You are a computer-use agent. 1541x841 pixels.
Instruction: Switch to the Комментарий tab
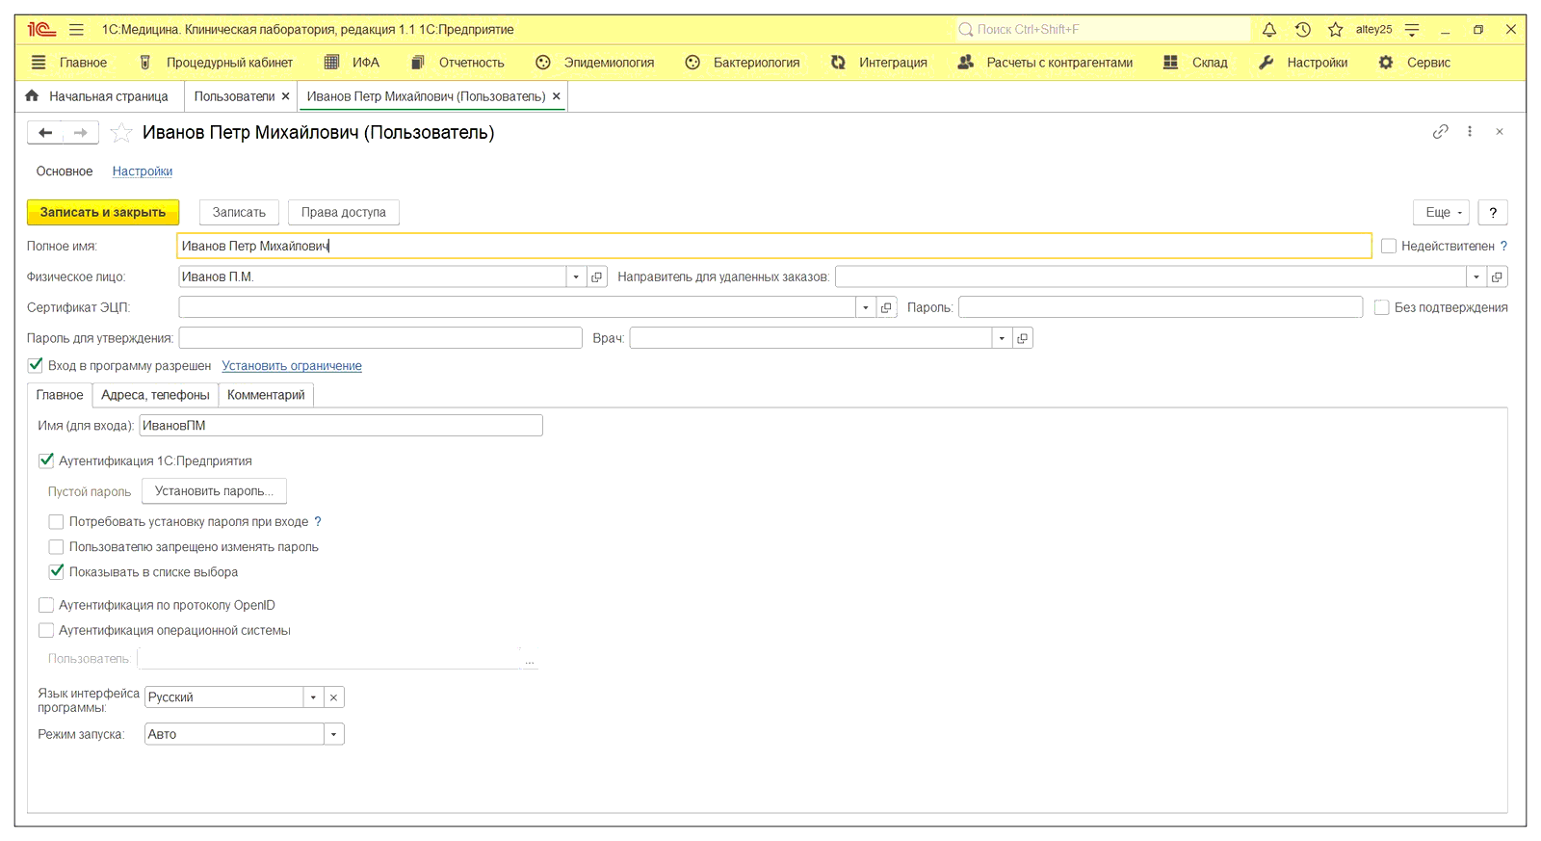pyautogui.click(x=266, y=395)
